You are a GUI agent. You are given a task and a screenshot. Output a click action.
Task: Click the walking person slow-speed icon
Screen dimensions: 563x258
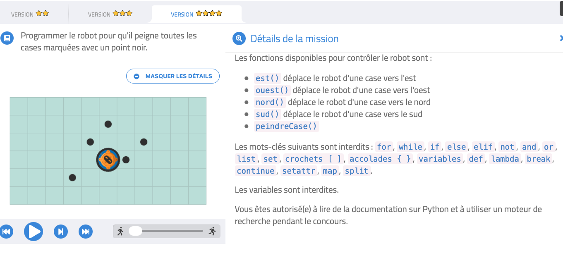coord(120,232)
